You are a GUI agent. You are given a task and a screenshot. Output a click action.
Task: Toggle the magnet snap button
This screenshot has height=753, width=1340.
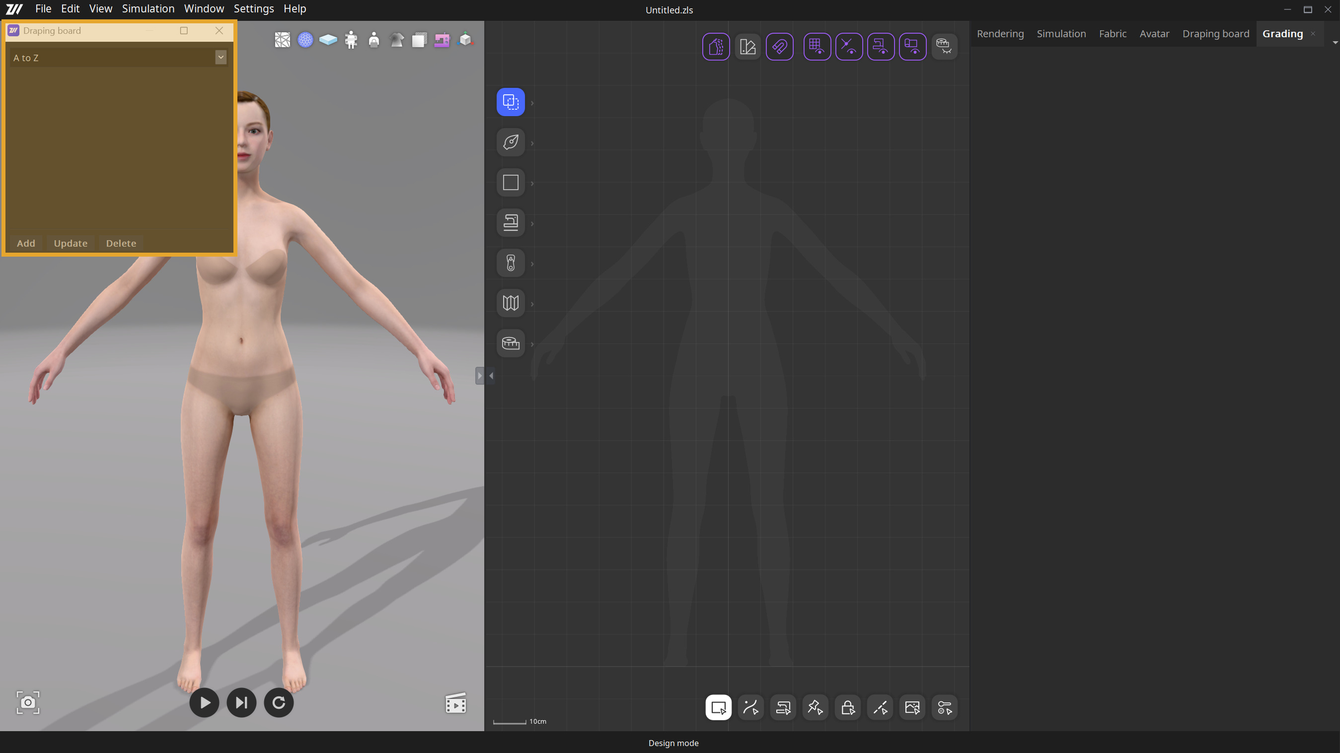[x=779, y=47]
